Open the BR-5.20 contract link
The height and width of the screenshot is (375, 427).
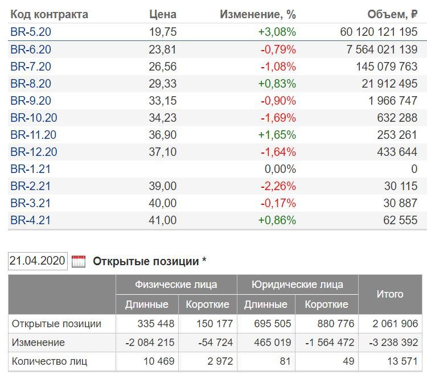pos(31,32)
